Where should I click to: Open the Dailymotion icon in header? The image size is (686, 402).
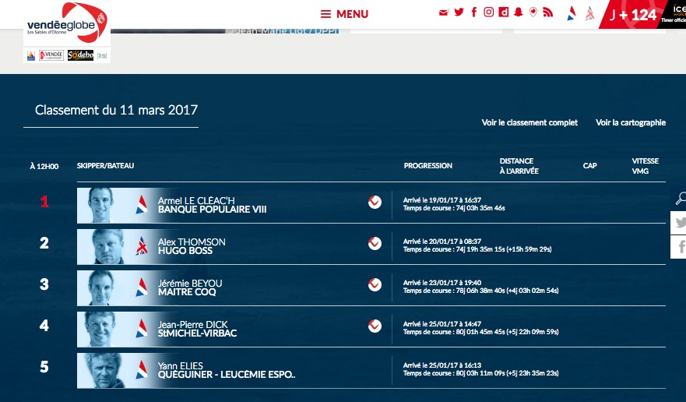504,12
